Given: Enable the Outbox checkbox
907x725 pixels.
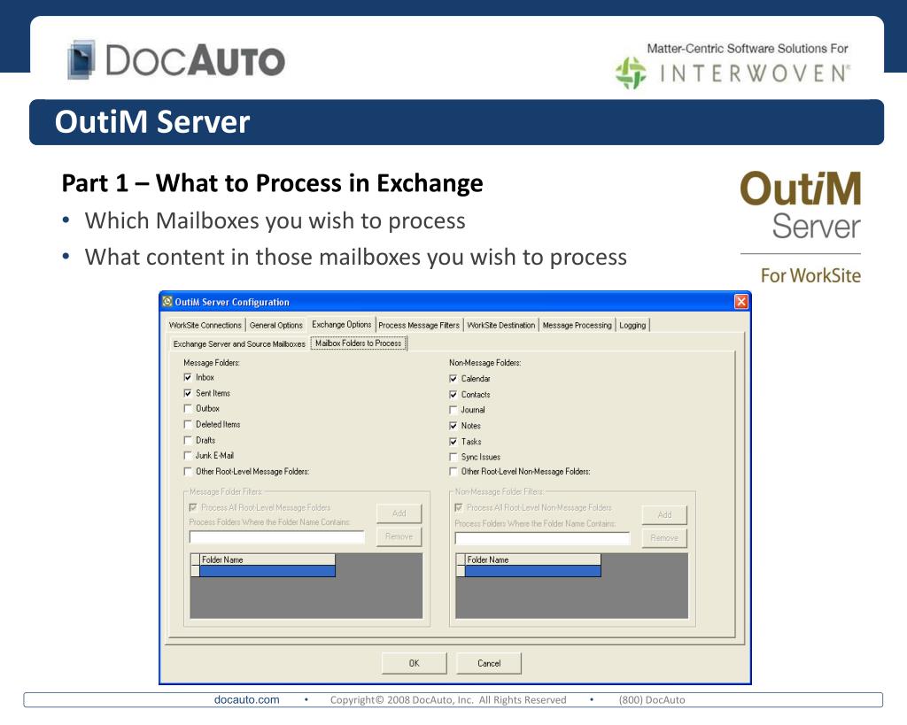Looking at the screenshot, I should (x=188, y=409).
